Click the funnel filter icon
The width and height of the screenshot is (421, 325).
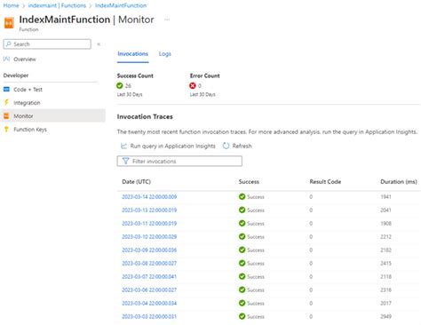click(125, 161)
